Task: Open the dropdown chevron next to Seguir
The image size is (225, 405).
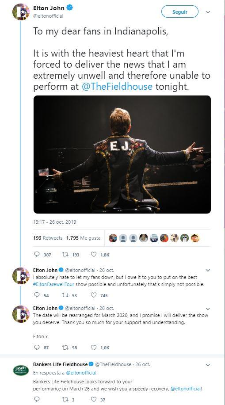Action: point(208,12)
